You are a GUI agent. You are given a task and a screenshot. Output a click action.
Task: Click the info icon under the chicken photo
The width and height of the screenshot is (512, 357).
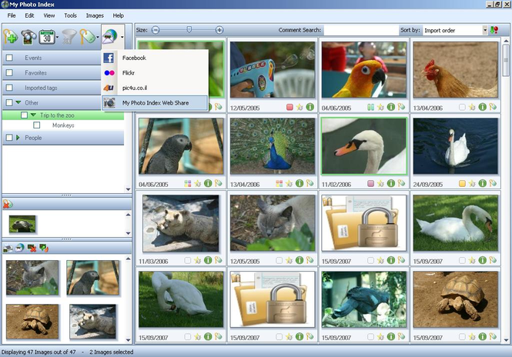482,107
